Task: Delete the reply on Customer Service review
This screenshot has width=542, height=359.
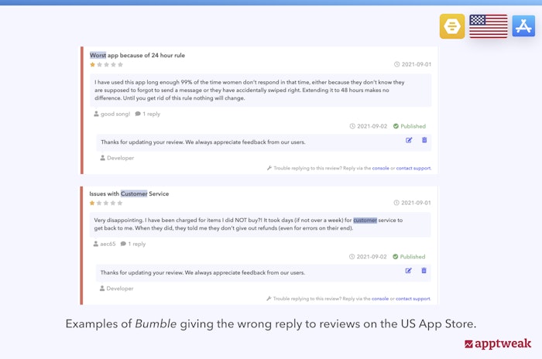Action: tap(424, 271)
